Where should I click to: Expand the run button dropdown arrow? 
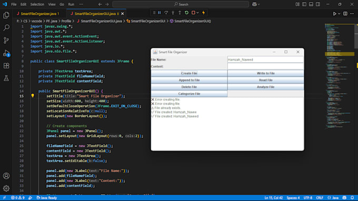point(339,14)
